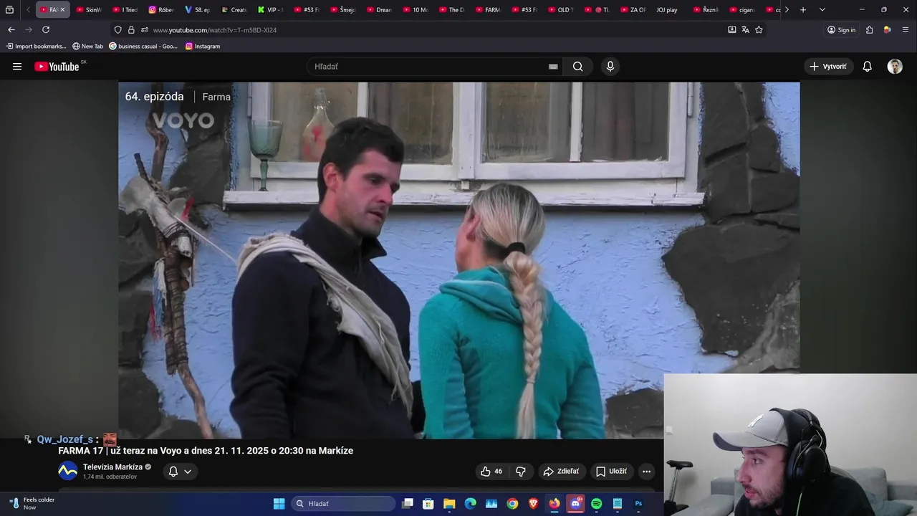
Task: Open Windows Start menu
Action: pos(279,504)
